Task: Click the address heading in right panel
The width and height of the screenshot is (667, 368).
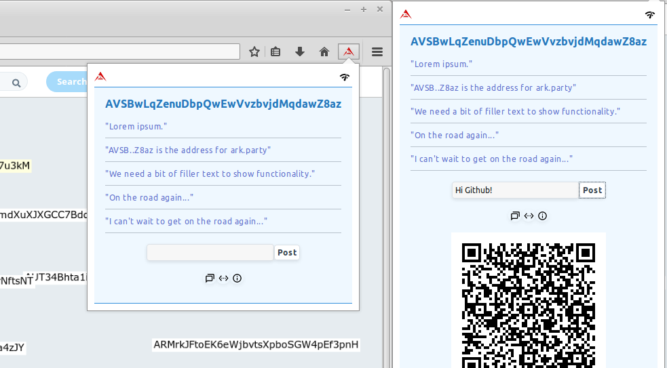Action: pyautogui.click(x=529, y=41)
